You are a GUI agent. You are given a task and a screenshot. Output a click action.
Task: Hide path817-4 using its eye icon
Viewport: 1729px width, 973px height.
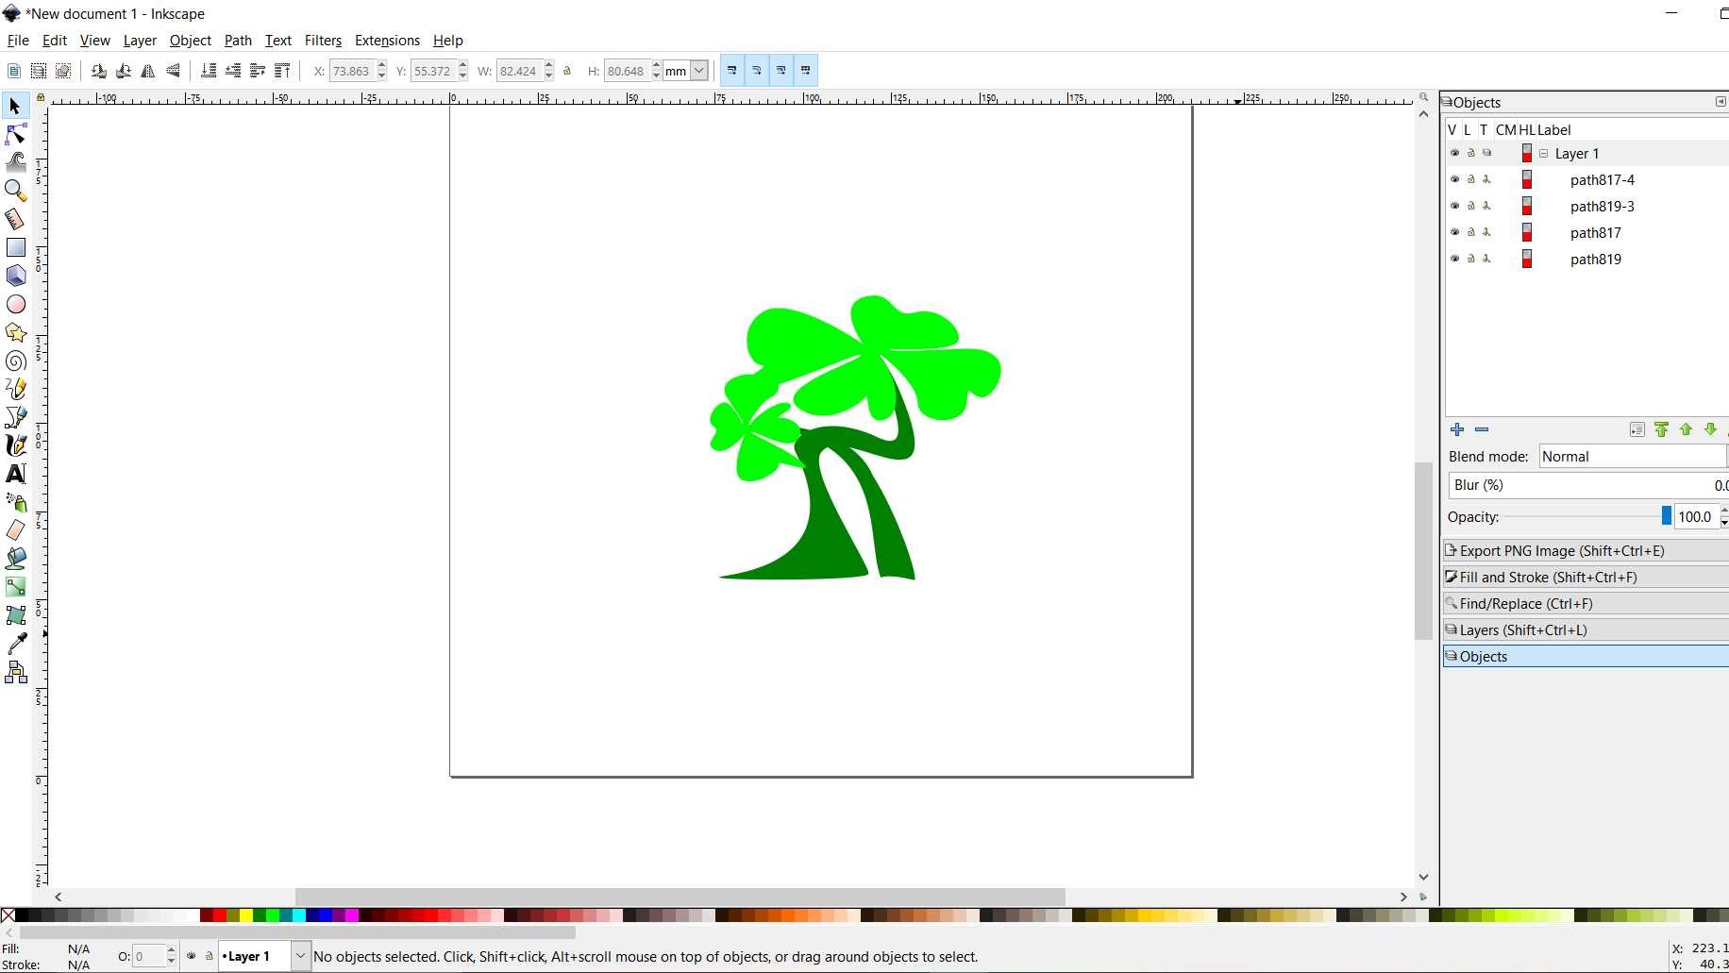[x=1454, y=179]
